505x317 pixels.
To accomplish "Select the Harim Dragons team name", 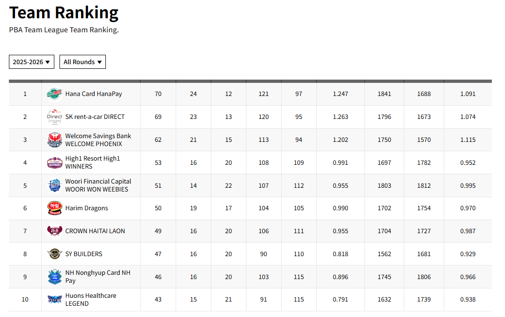I will tap(86, 208).
